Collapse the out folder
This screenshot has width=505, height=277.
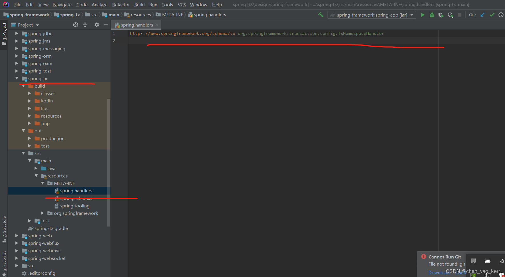coord(23,131)
